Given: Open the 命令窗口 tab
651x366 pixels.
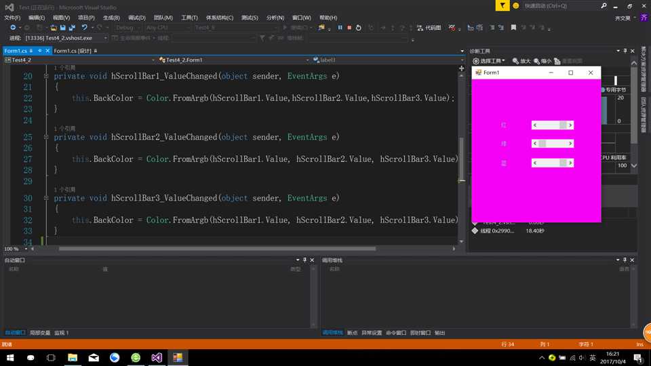Looking at the screenshot, I should pos(396,333).
